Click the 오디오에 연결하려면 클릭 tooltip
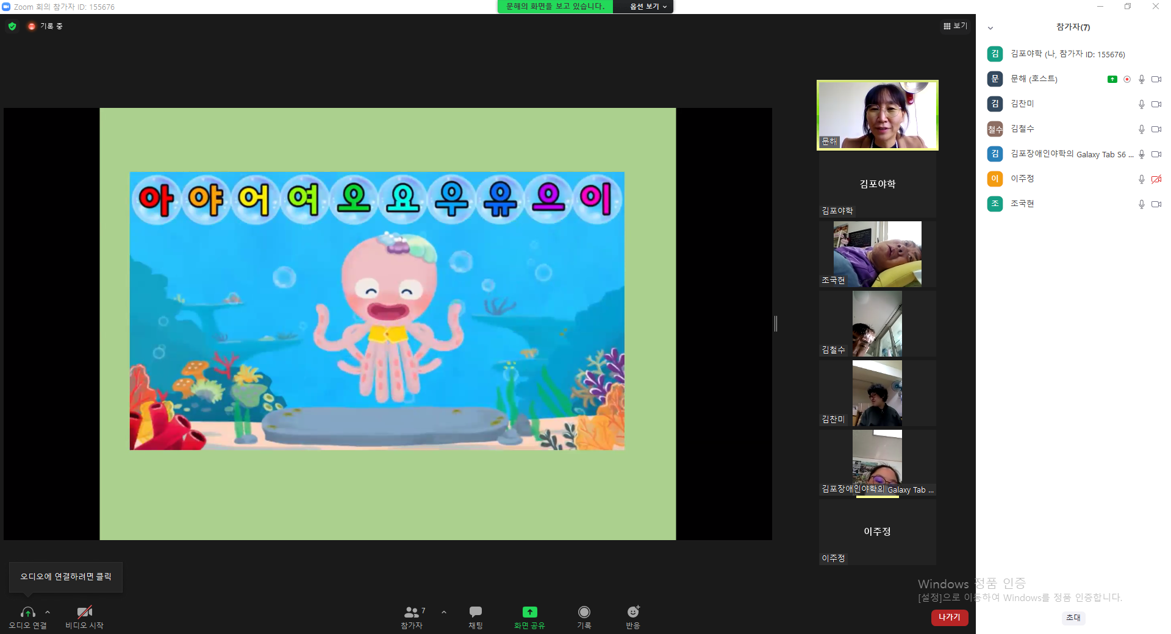Viewport: 1171px width, 634px height. [66, 577]
